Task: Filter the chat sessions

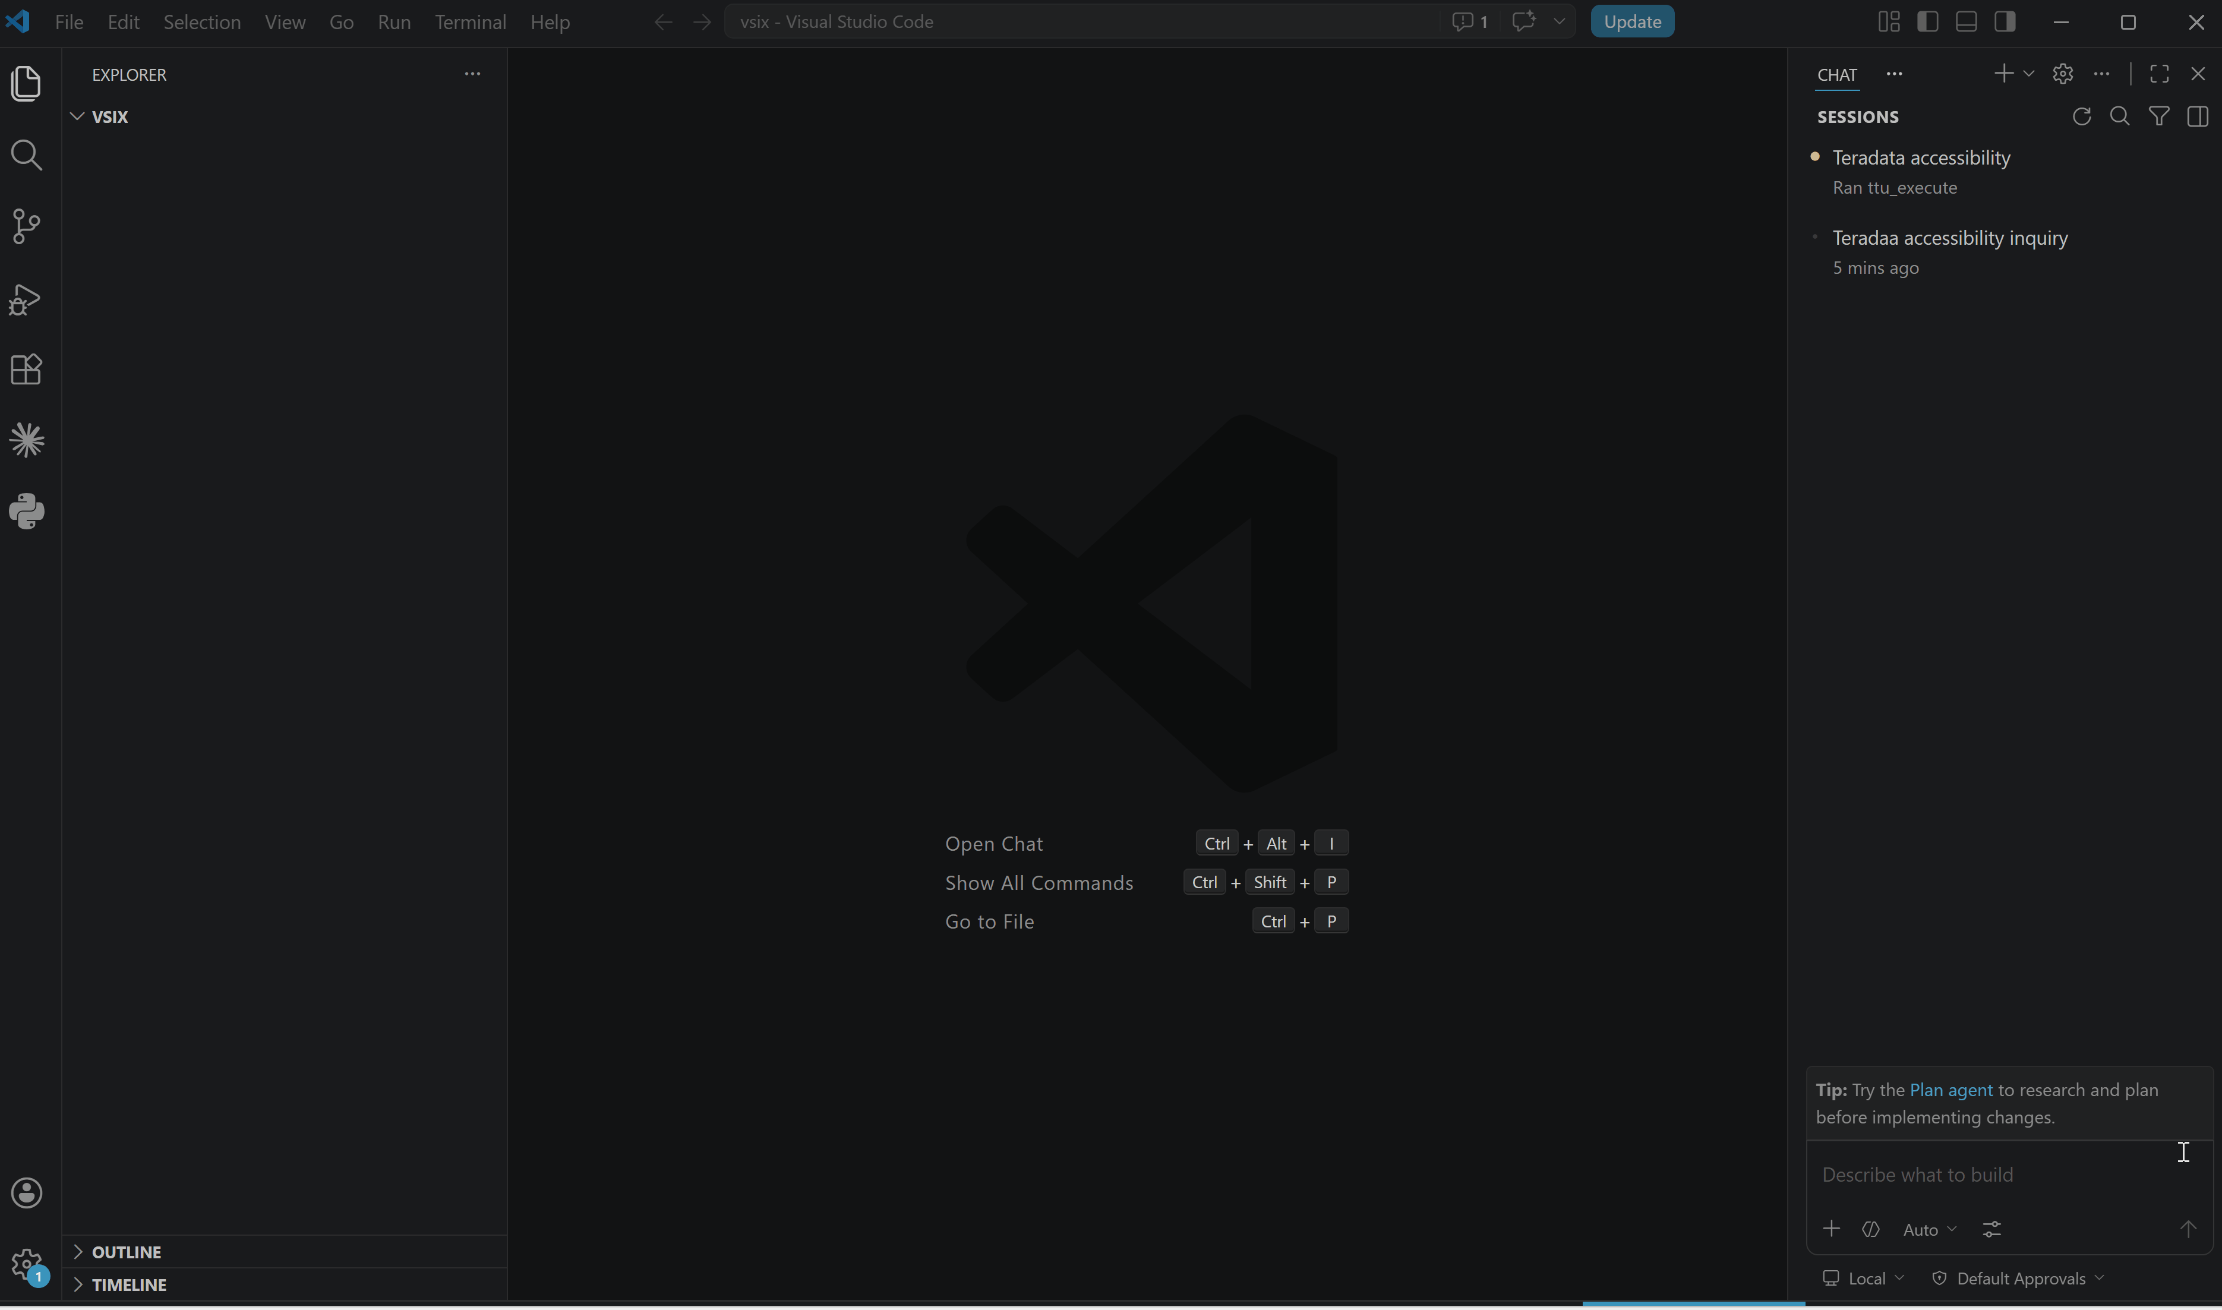Action: point(2158,116)
